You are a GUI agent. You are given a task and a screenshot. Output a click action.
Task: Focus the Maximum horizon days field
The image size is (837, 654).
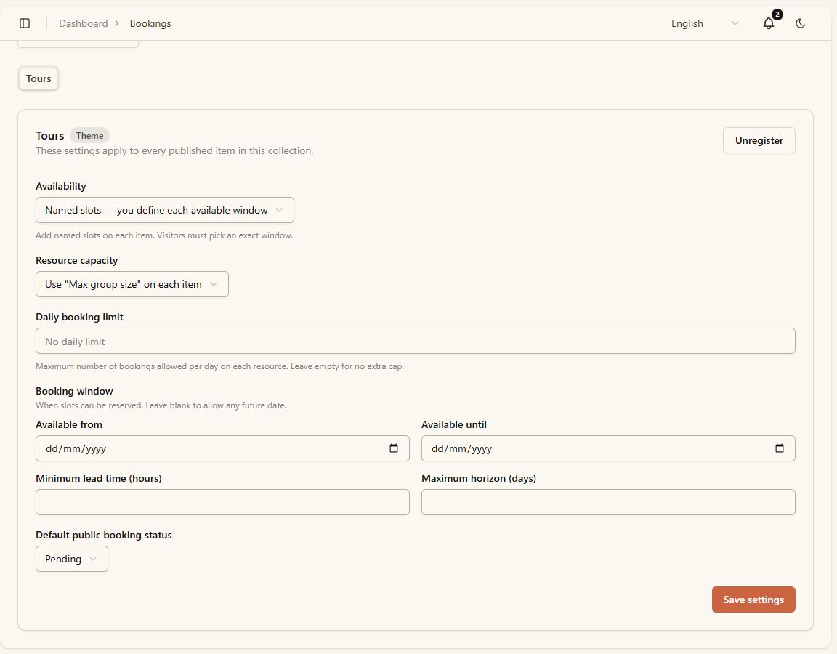[608, 502]
